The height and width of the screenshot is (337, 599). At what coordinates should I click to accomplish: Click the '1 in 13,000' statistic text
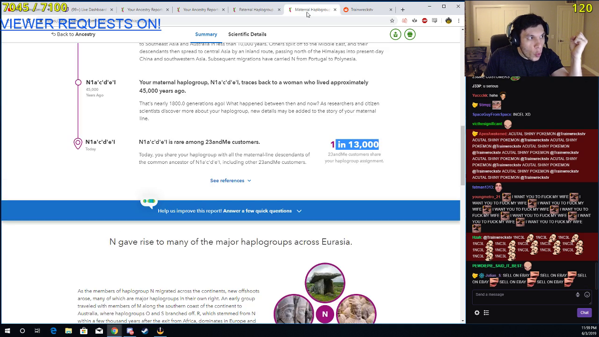point(355,145)
